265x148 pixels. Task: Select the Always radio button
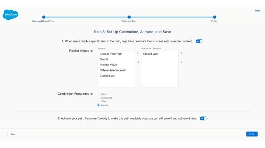pos(99,105)
